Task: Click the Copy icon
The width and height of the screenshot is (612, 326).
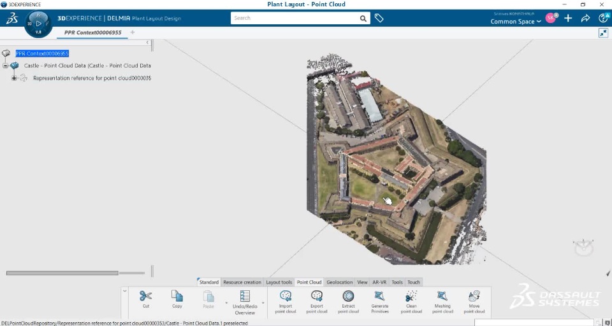Action: [x=177, y=296]
